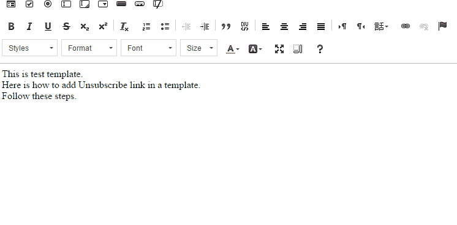Screen dimensions: 457x225
Task: Insert a block quote
Action: [226, 26]
